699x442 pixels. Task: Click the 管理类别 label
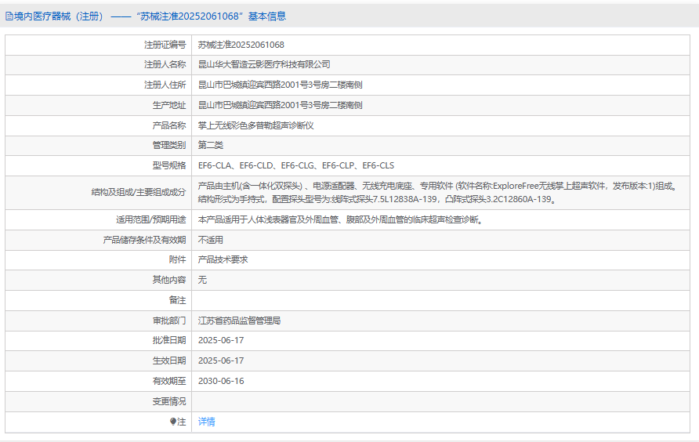tap(169, 146)
